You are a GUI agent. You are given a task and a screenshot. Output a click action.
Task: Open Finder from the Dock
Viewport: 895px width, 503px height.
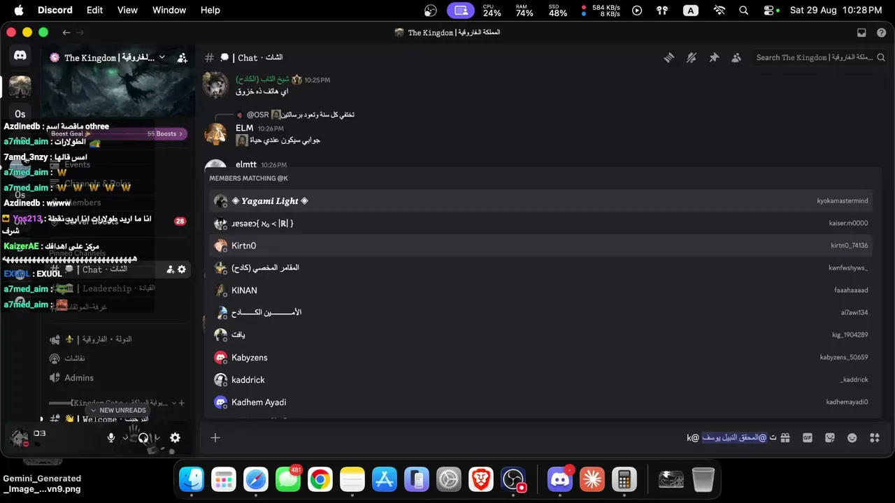[192, 479]
